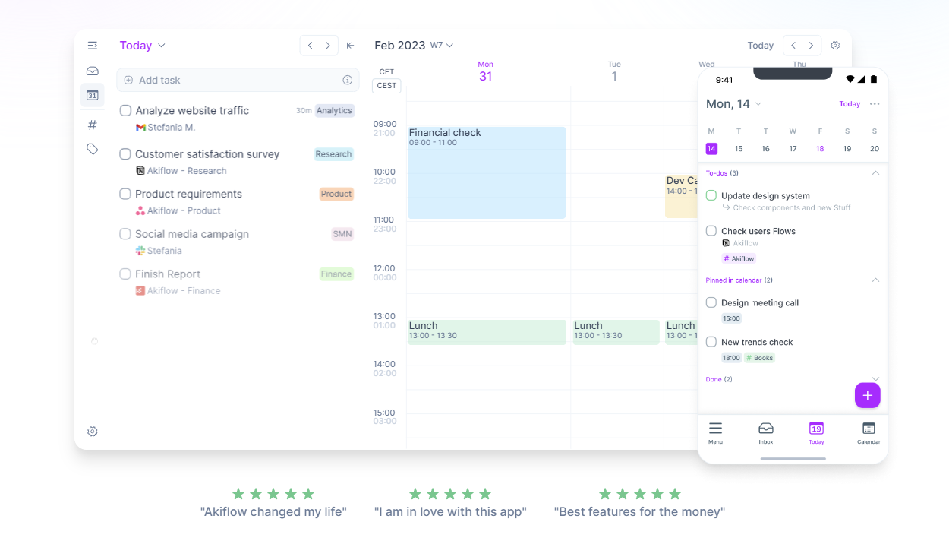Click Today button in calendar header
Screen dimensions: 949x538
point(760,46)
